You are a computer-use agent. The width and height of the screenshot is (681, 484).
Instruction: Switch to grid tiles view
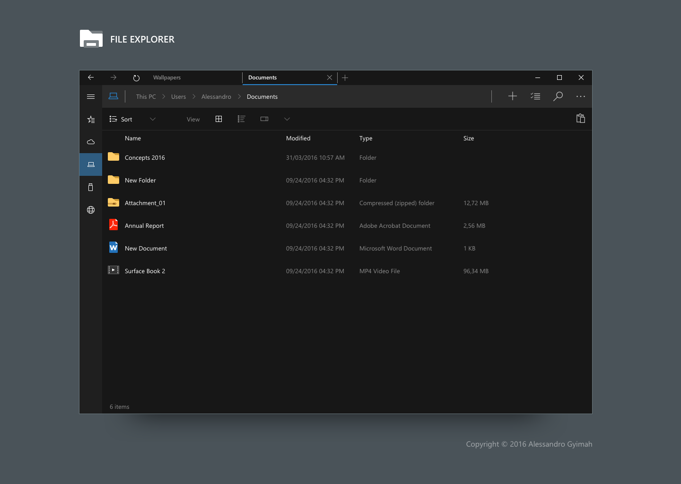[x=218, y=119]
